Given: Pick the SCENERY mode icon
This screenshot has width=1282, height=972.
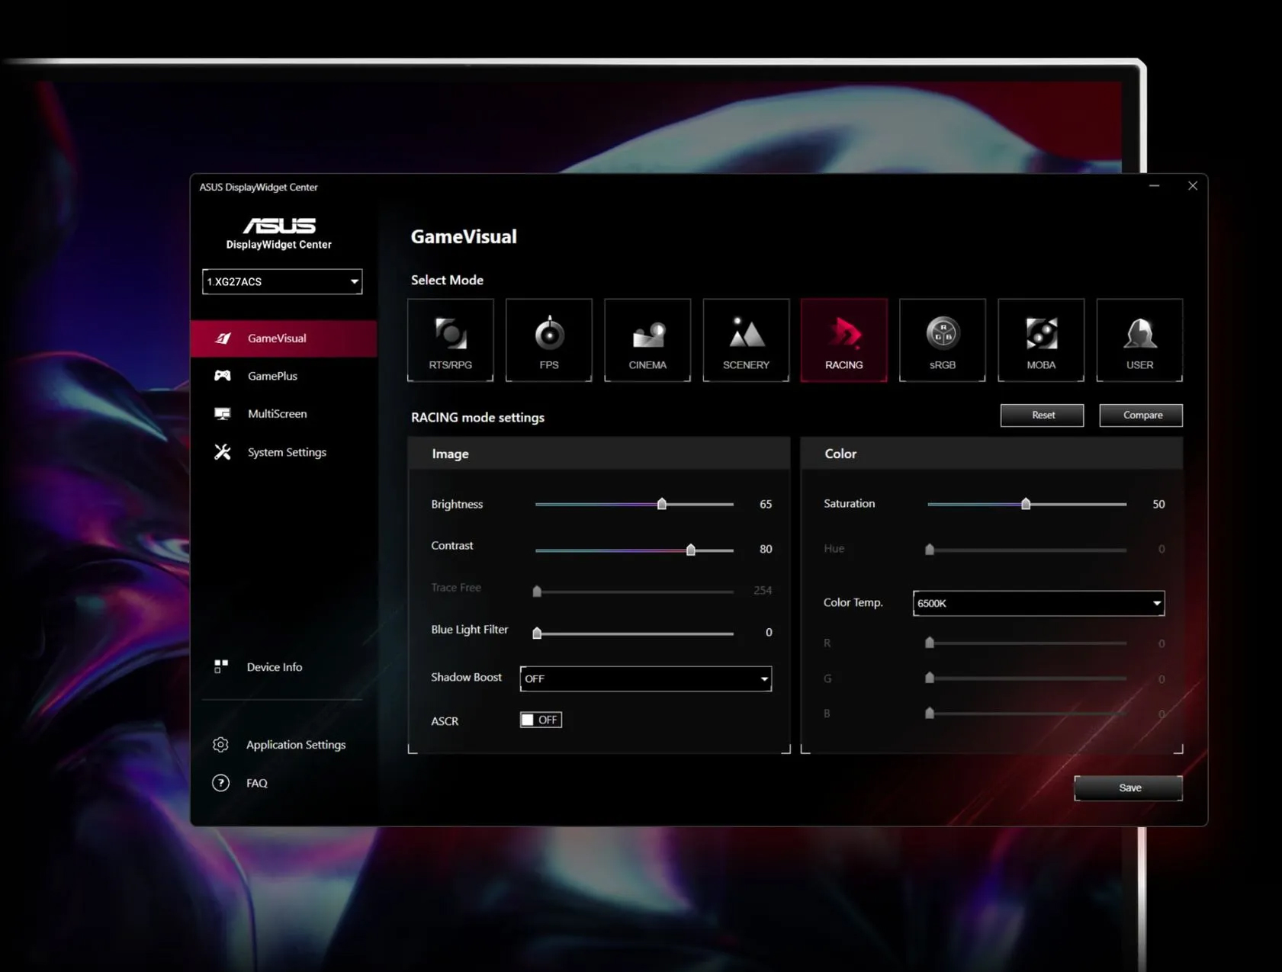Looking at the screenshot, I should pyautogui.click(x=745, y=341).
